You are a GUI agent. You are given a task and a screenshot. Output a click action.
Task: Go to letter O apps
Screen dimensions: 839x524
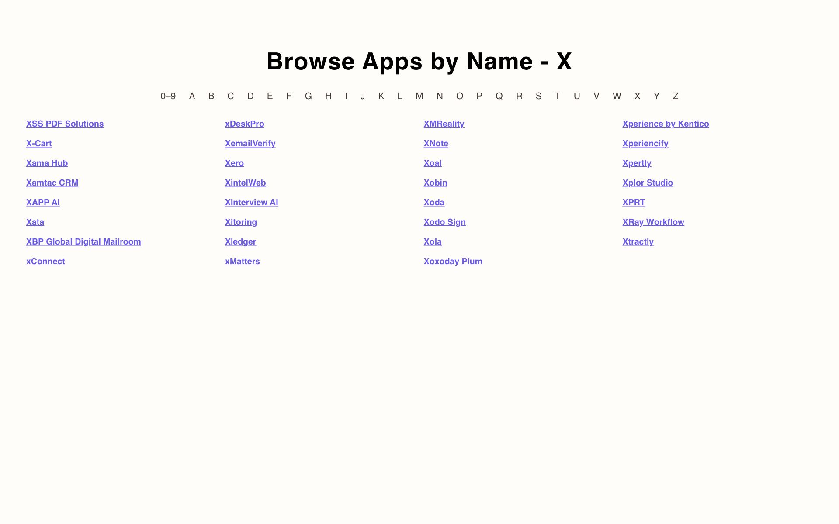pos(460,96)
